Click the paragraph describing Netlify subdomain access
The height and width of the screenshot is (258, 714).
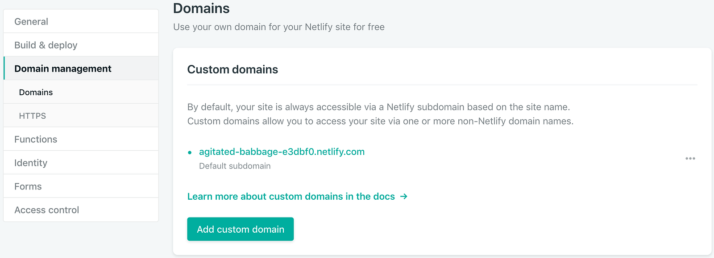[380, 114]
